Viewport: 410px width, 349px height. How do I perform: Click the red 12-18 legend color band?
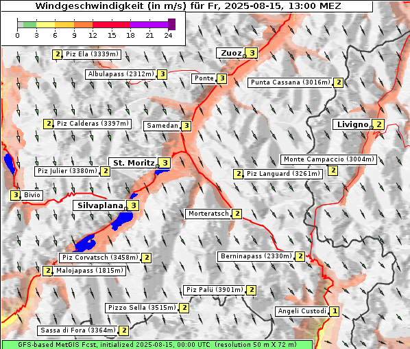point(111,25)
